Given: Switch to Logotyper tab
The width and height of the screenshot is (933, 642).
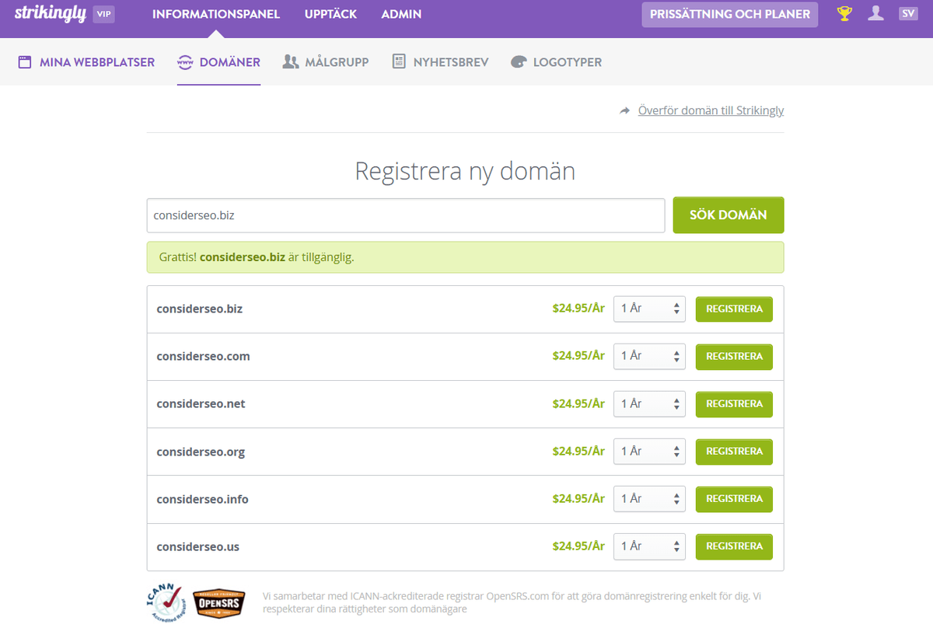Looking at the screenshot, I should pyautogui.click(x=556, y=62).
